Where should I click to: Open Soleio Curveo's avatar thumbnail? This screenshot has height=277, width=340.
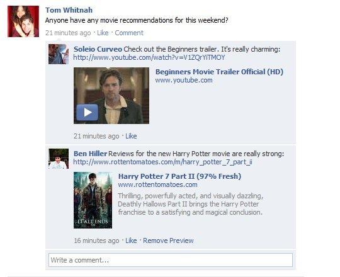coord(59,54)
